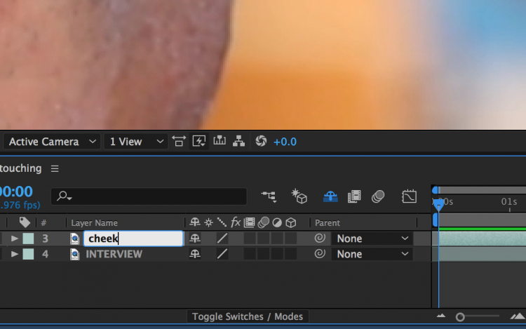Screen dimensions: 526x329
Task: Click the parent pick whip of cheek layer
Action: point(320,238)
